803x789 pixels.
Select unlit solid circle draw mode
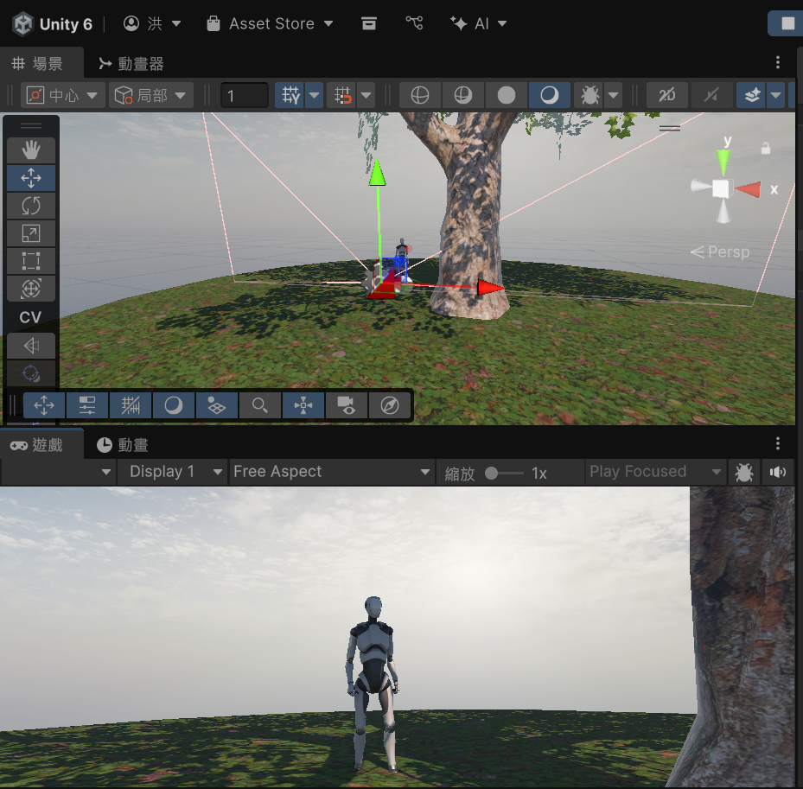[507, 95]
